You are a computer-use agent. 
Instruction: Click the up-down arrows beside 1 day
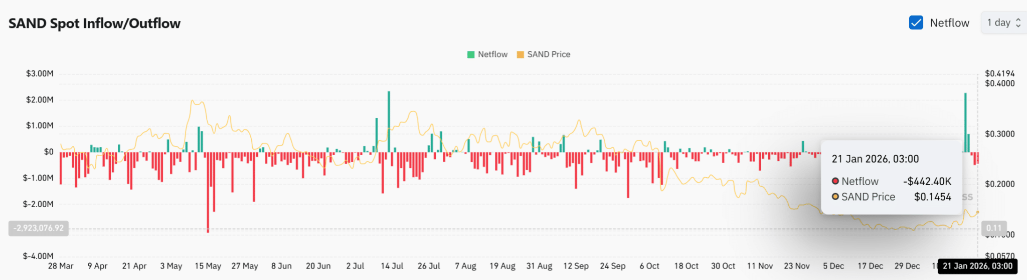pos(1018,22)
